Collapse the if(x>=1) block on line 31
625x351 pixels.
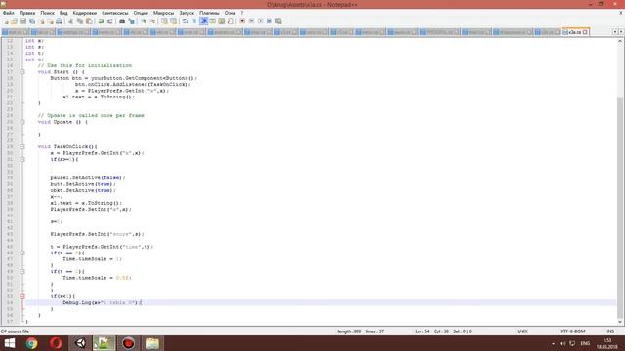coord(22,159)
